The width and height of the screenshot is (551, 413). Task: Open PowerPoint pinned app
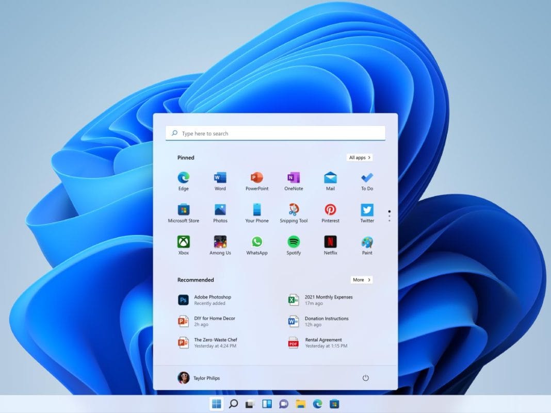click(257, 181)
